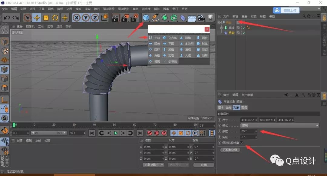Select the Rotate tool
Screen dimensions: 327x176
(x=55, y=18)
